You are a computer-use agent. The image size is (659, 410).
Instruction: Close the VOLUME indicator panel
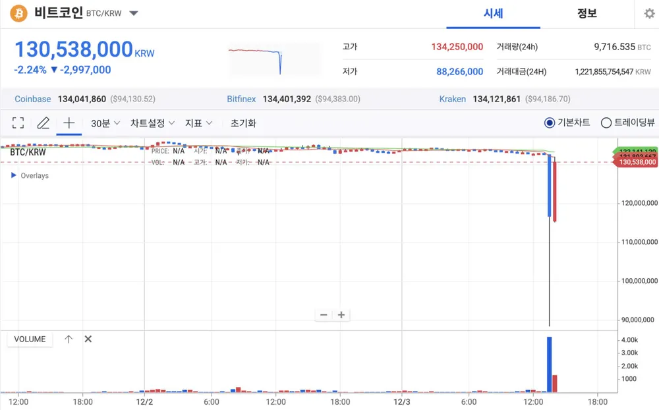(x=88, y=339)
